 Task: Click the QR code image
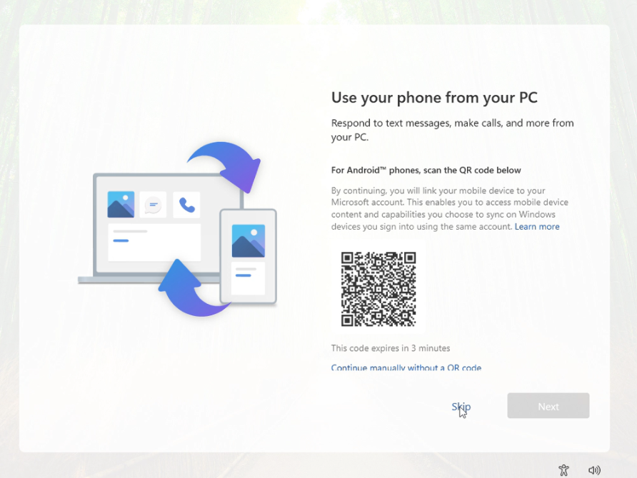pyautogui.click(x=378, y=288)
